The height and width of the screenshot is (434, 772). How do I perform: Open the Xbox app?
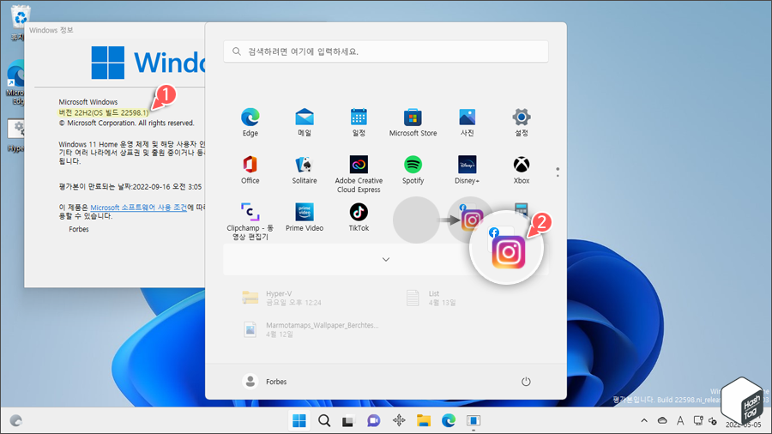522,170
